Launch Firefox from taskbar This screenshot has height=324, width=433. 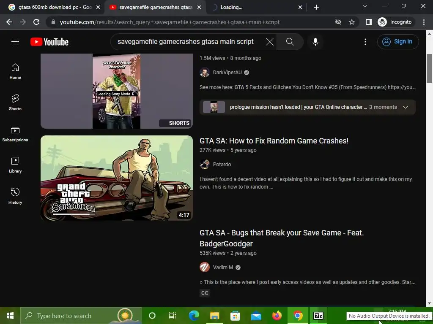tap(277, 316)
